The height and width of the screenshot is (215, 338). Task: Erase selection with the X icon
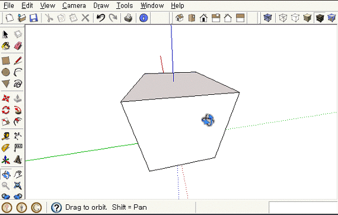pos(85,18)
